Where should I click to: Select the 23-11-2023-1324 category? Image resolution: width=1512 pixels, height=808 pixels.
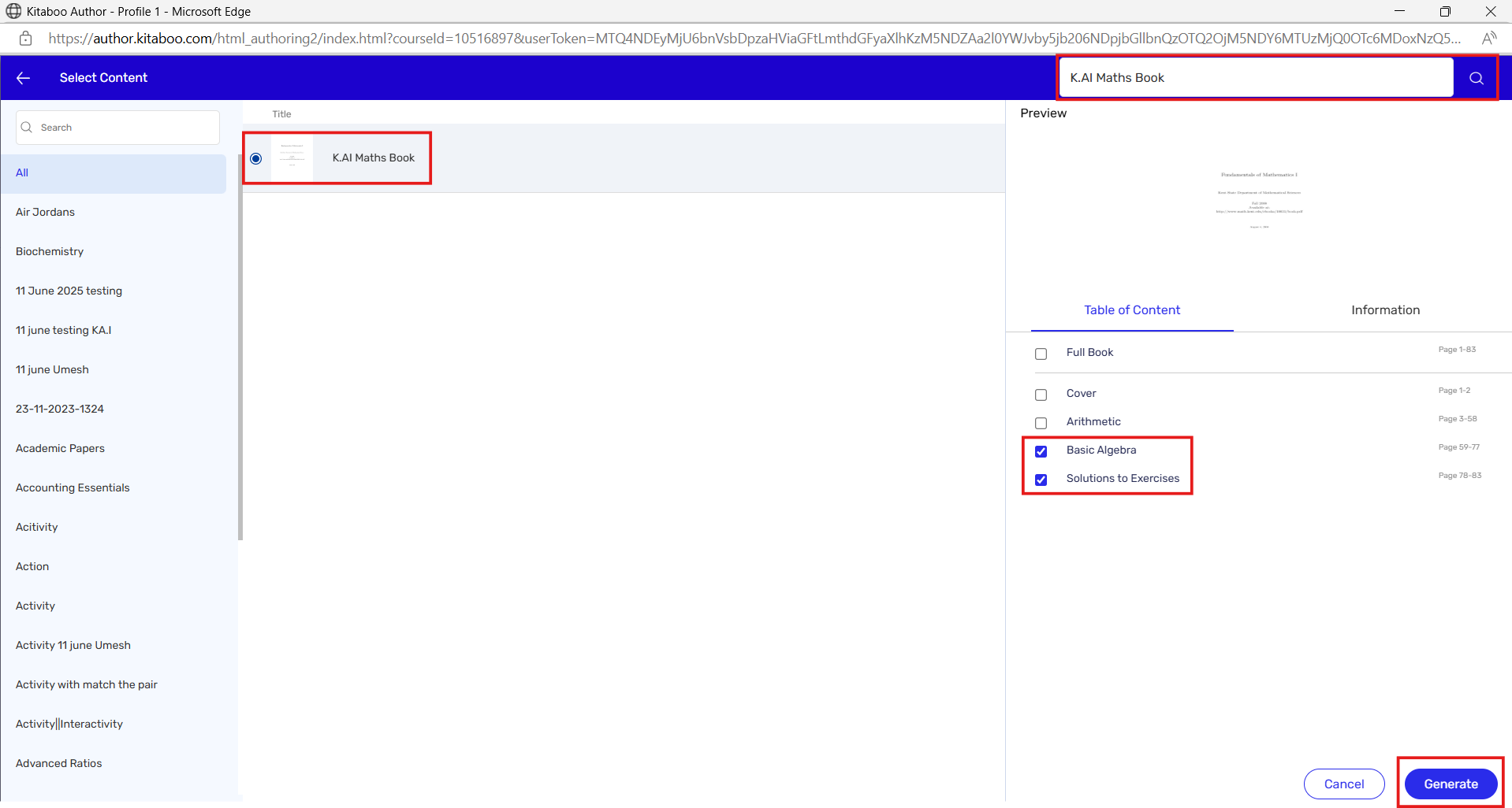pyautogui.click(x=114, y=409)
